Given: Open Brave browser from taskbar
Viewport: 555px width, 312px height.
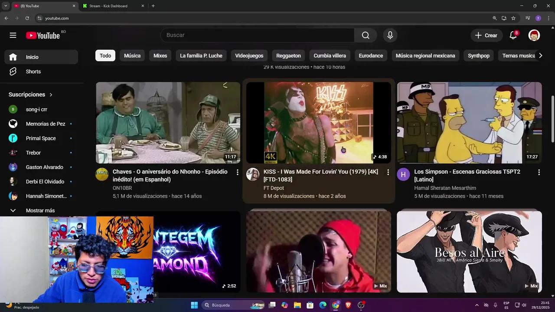Looking at the screenshot, I should pos(348,305).
